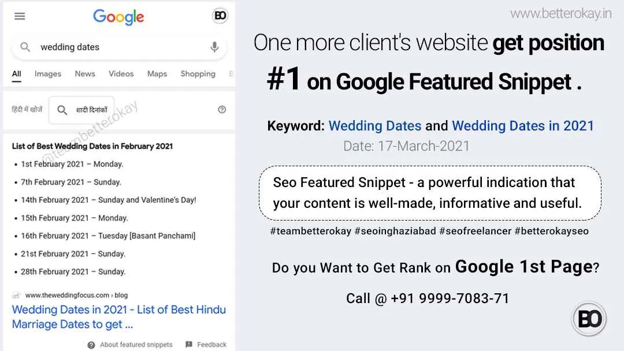Switch to the Images tab
Viewport: 624px width, 351px height.
[x=48, y=74]
